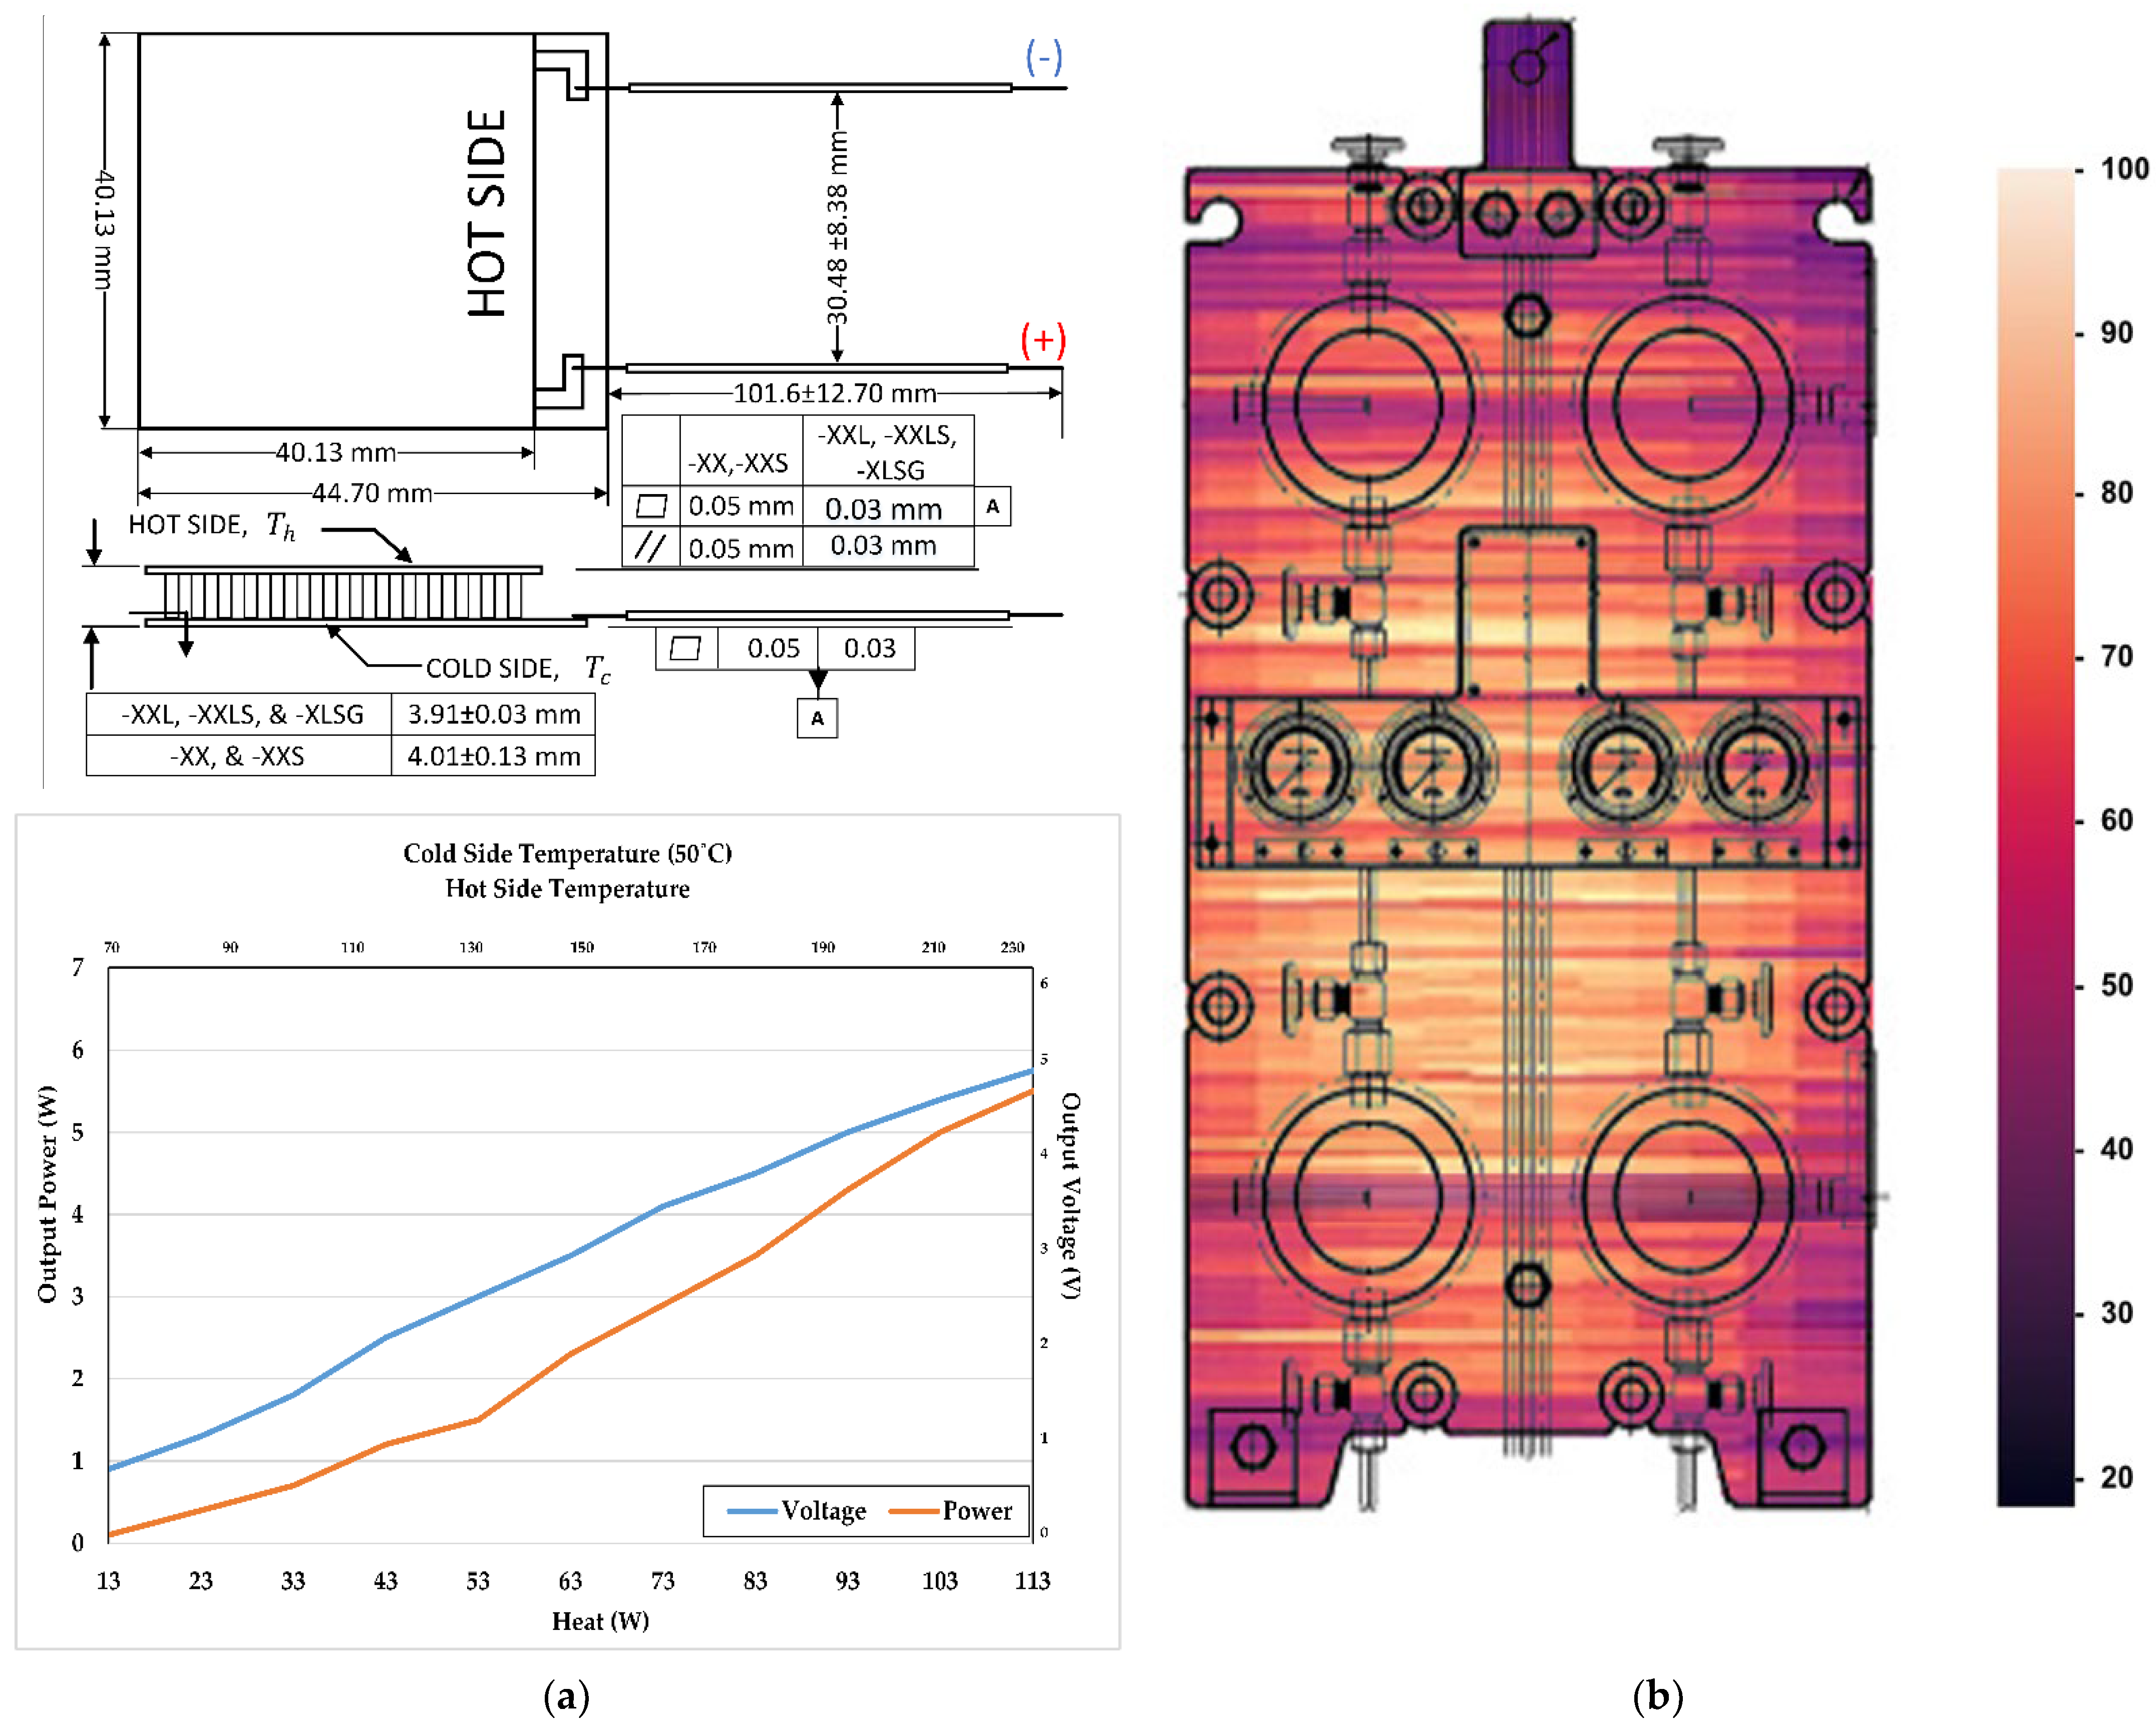Click the -XXL, -XXLS, -XLSG column header

point(888,452)
